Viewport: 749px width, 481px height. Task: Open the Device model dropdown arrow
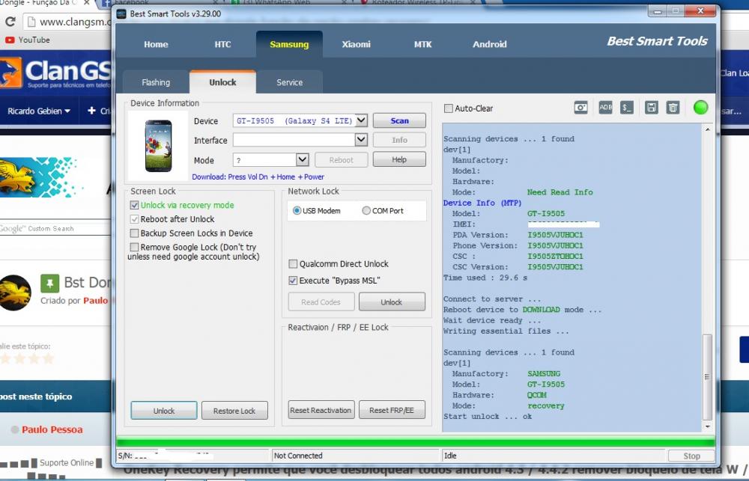(361, 120)
